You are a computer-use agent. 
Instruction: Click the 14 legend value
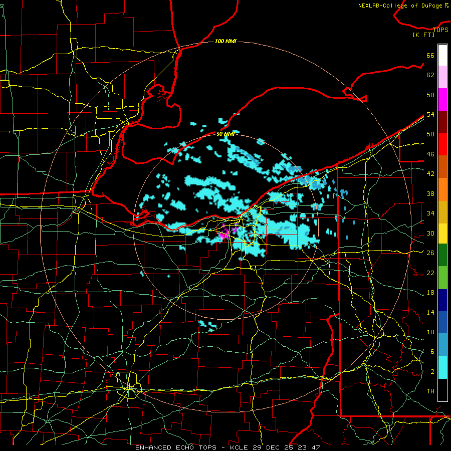(430, 312)
